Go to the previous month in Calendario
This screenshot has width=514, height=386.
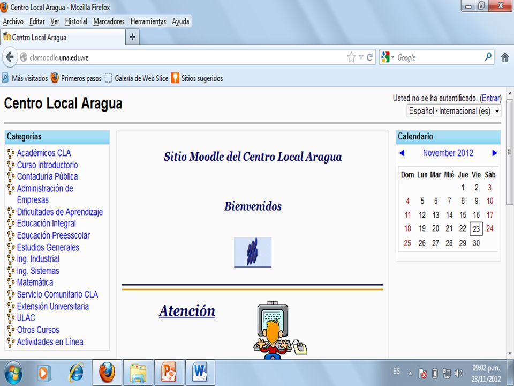tap(402, 153)
